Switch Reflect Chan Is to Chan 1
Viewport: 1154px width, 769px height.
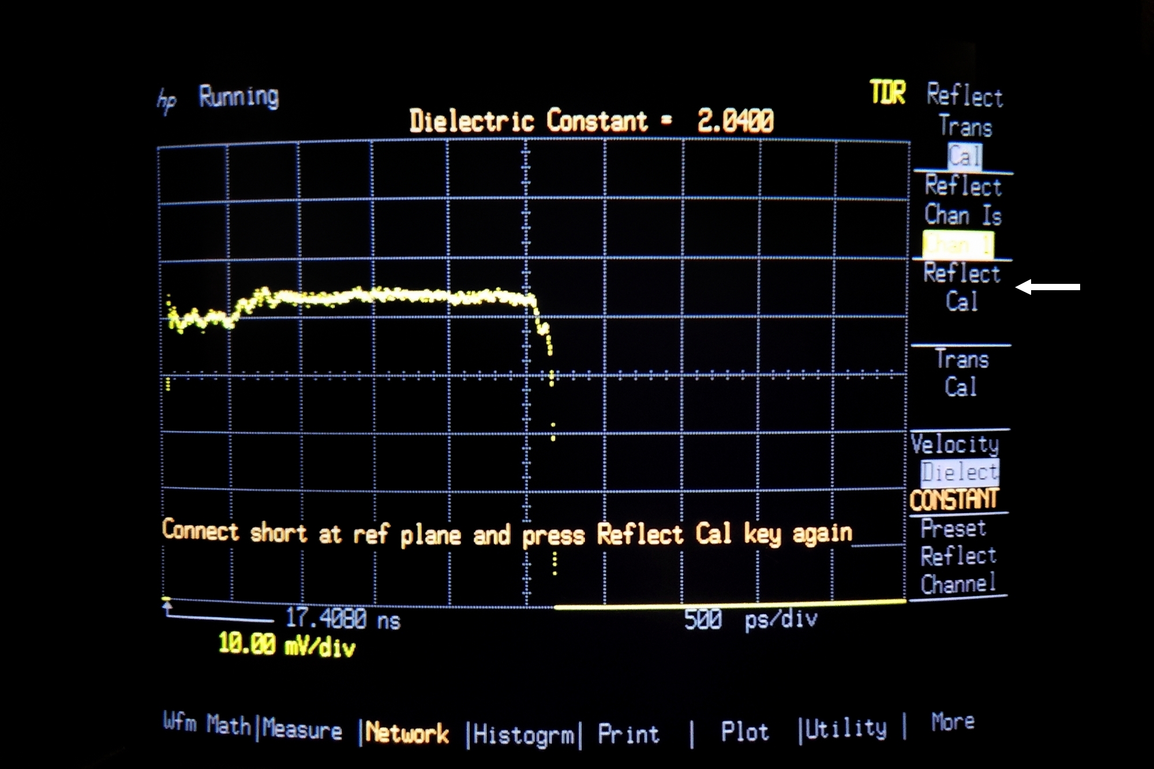(x=958, y=245)
